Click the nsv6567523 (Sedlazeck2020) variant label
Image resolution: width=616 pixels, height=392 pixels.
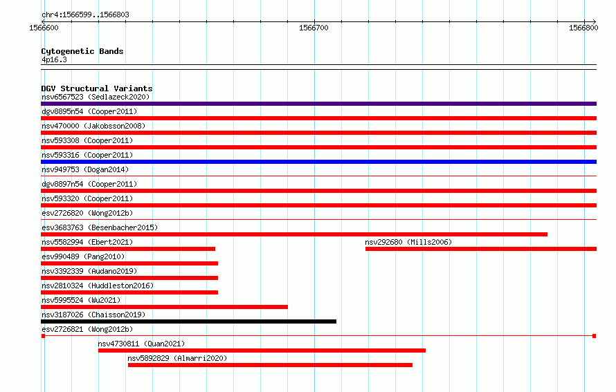pyautogui.click(x=96, y=97)
